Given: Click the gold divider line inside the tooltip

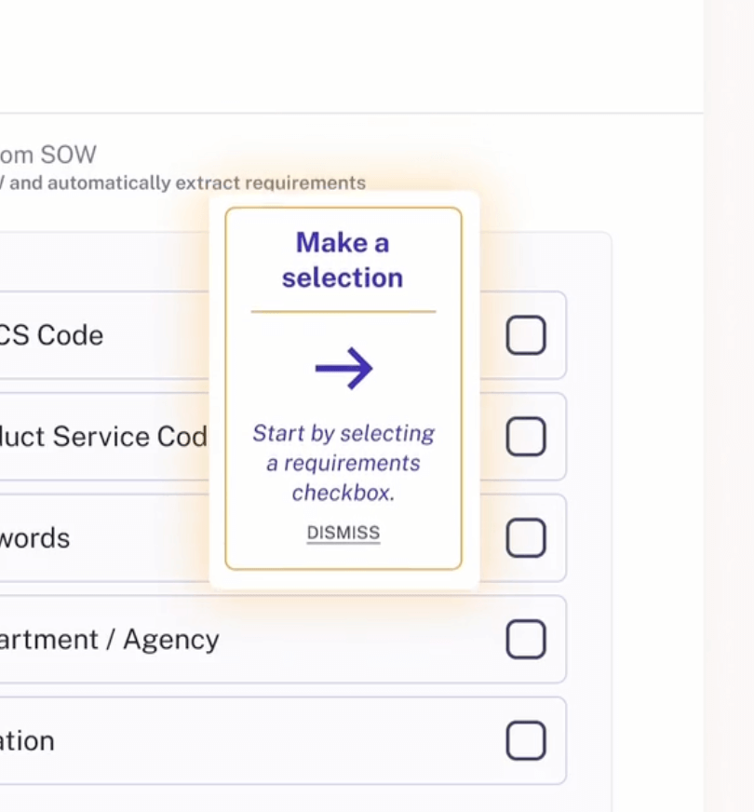Looking at the screenshot, I should (343, 312).
